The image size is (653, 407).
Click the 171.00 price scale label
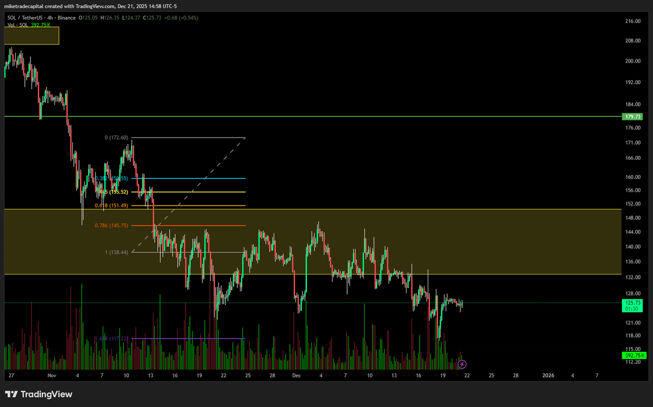point(634,142)
